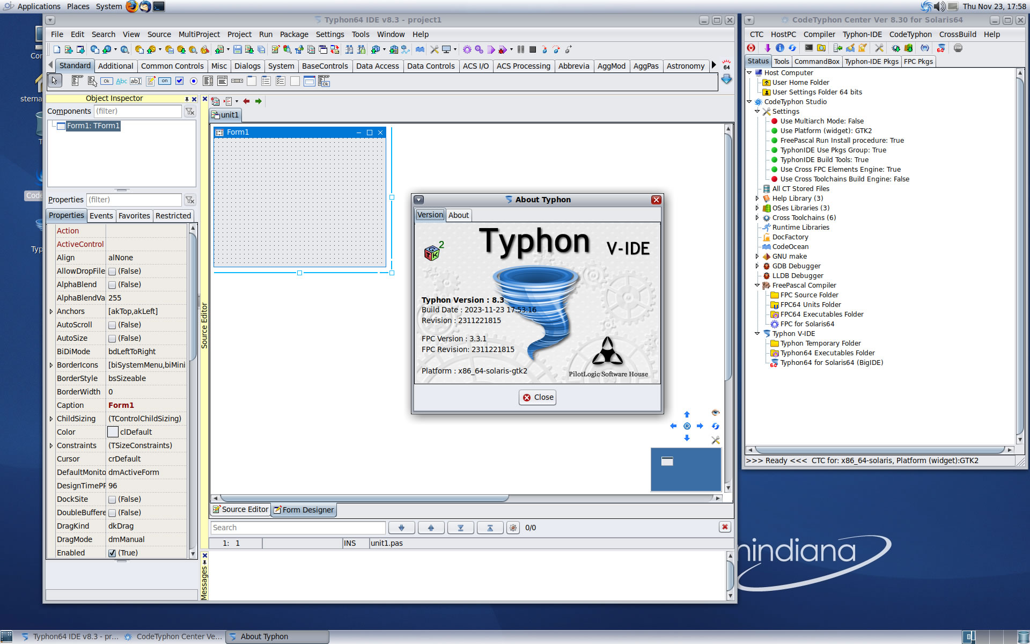Toggle the AllowDropFiles property checkbox
Image resolution: width=1030 pixels, height=644 pixels.
coord(112,272)
